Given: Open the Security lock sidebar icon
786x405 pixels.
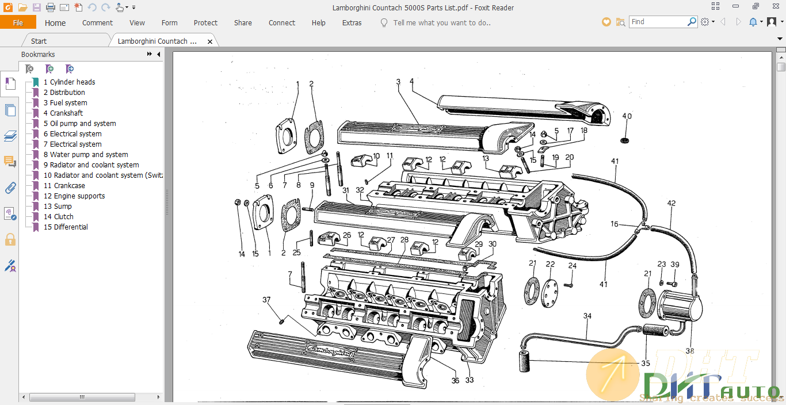Looking at the screenshot, I should coord(10,239).
